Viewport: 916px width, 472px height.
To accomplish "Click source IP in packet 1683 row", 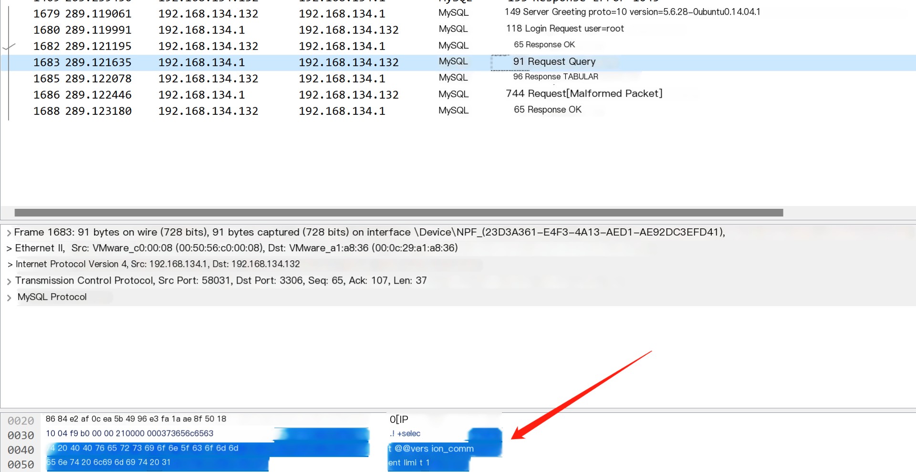I will click(201, 62).
